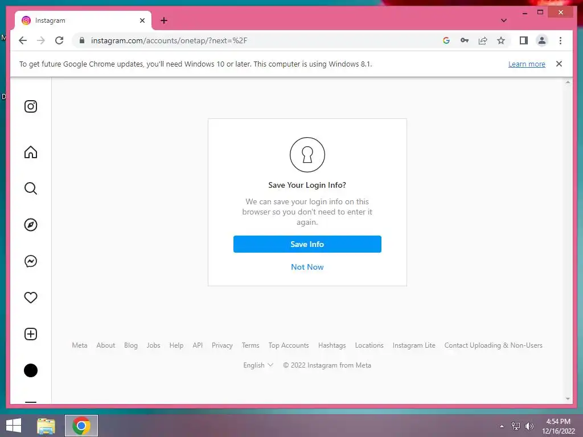
Task: Click the "Save Your Login Info?" heading
Action: pos(307,185)
